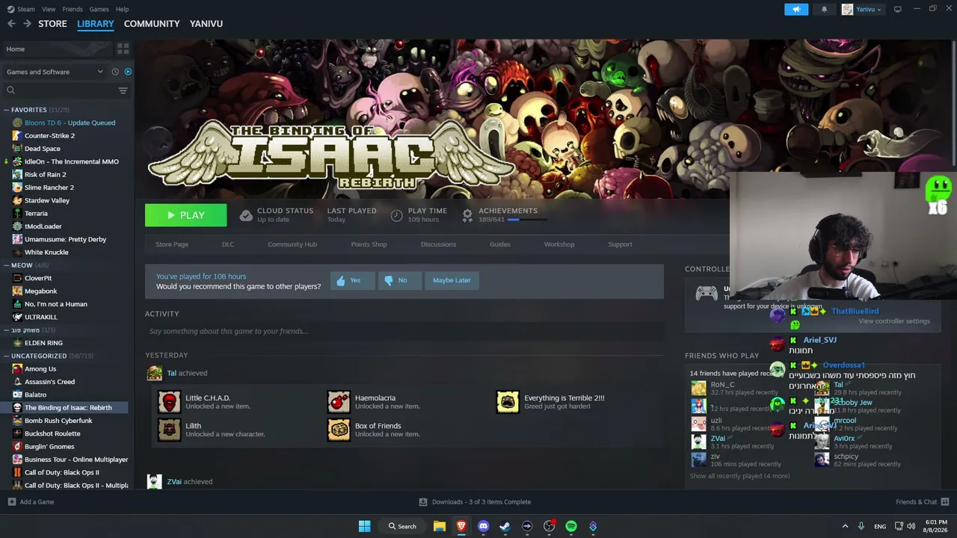Show hidden system tray icons chevron
Screen dimensions: 957x538
pos(845,526)
